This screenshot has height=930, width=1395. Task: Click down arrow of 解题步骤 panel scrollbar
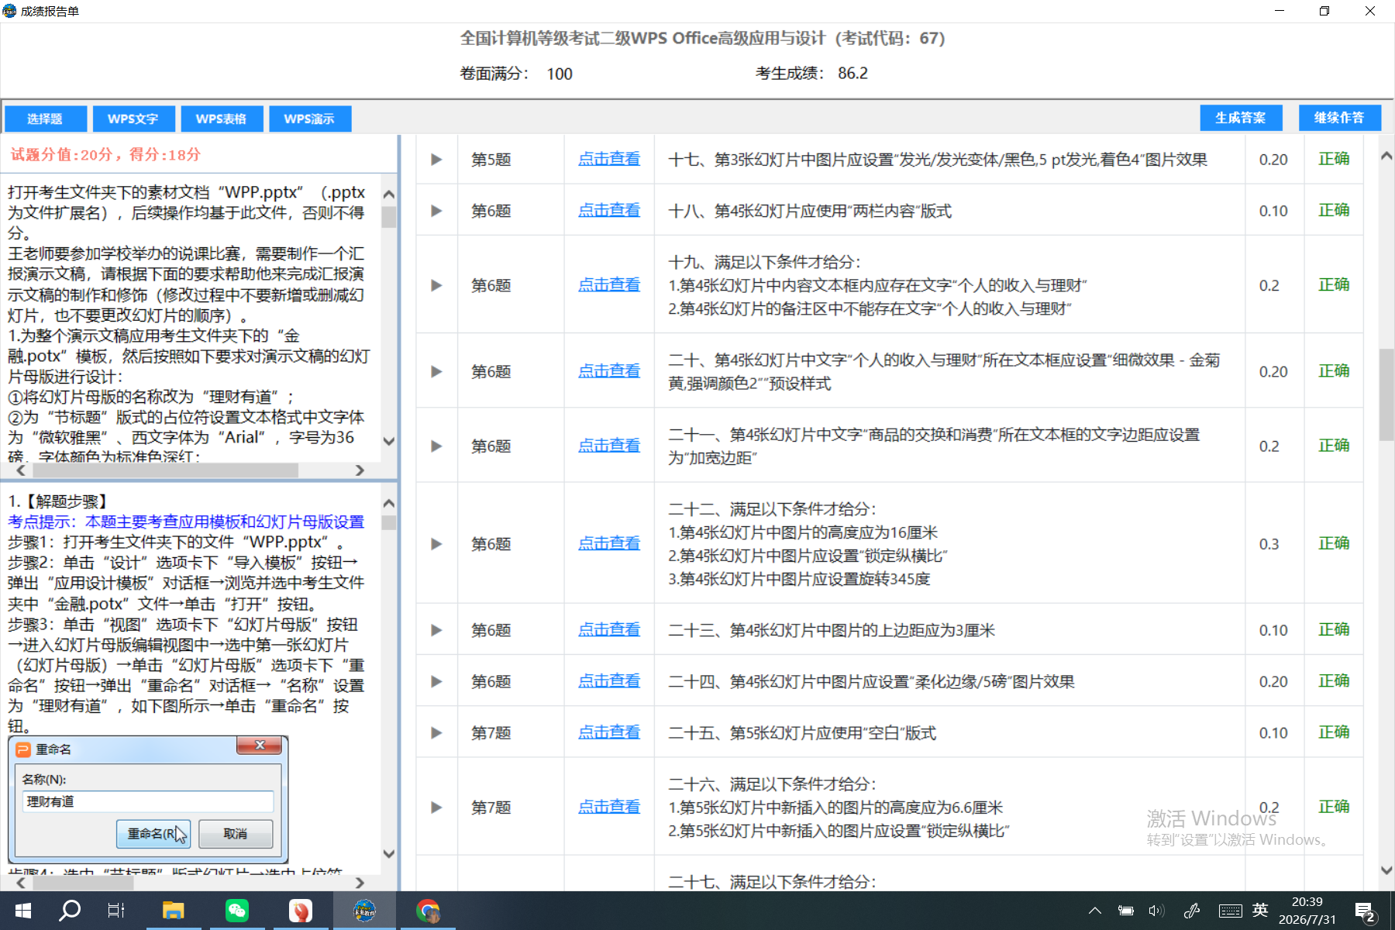(389, 854)
